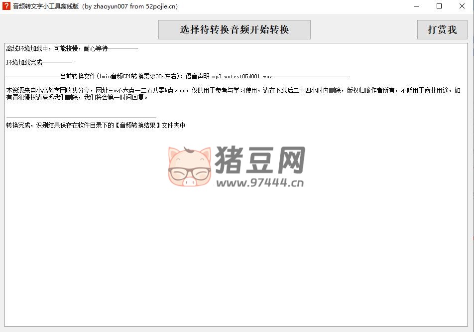Click the status line 转换完成，识别结果保存在软件目录下
The image size is (474, 332).
click(x=96, y=125)
